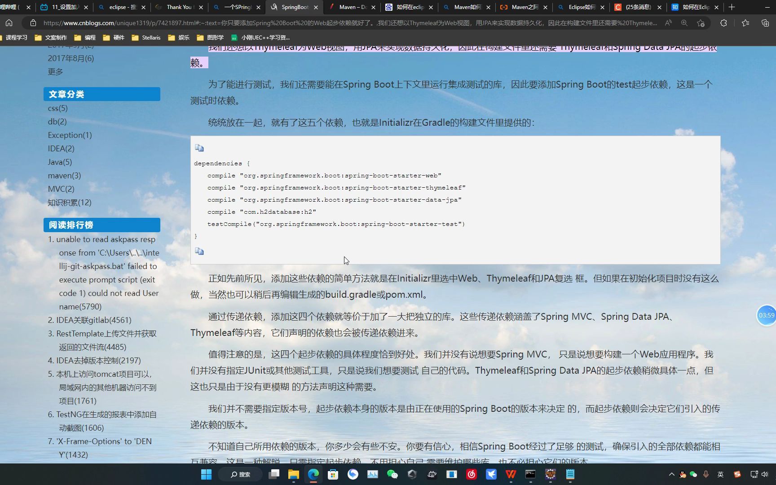776x485 pixels.
Task: Open new browser tab with plus button
Action: 732,7
